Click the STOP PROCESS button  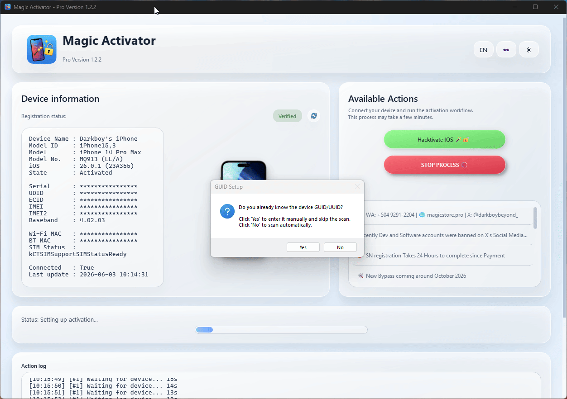tap(445, 165)
